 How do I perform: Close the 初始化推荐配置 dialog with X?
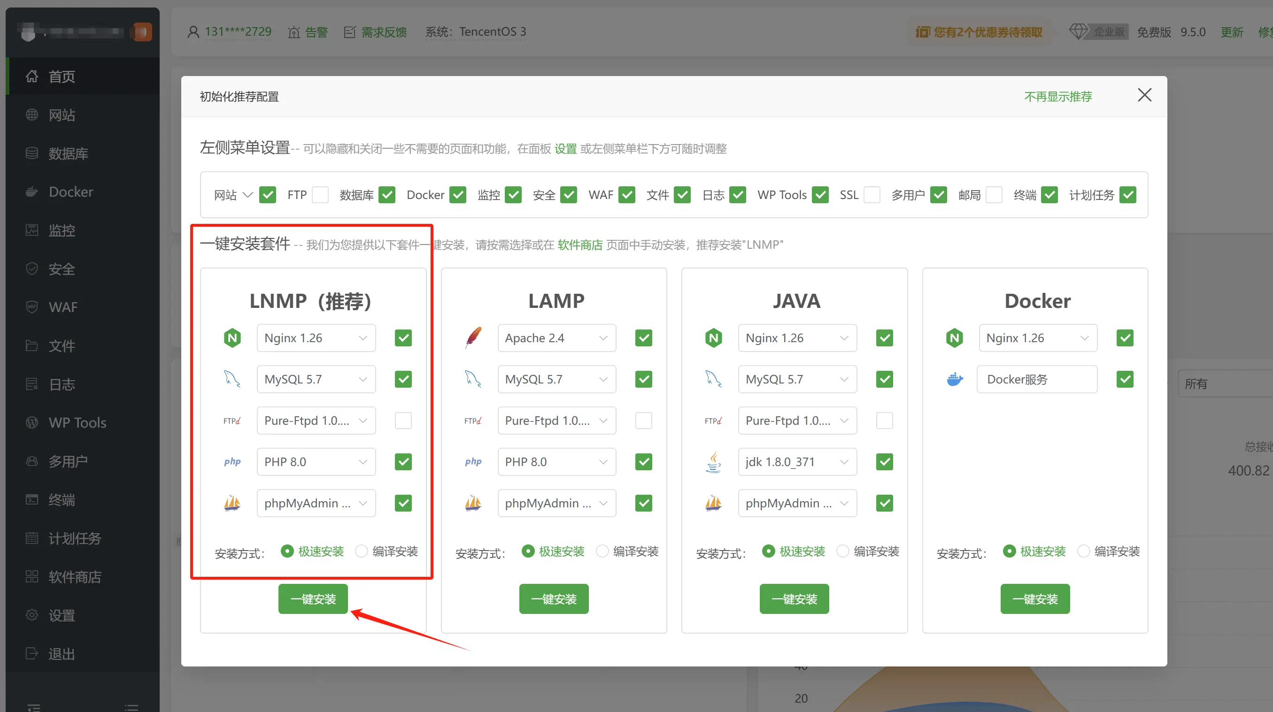click(1144, 95)
